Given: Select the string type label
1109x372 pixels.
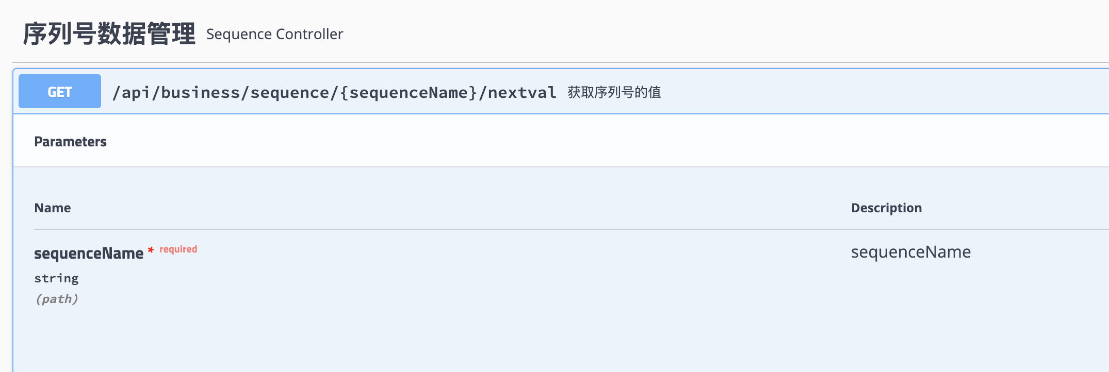Looking at the screenshot, I should click(57, 278).
